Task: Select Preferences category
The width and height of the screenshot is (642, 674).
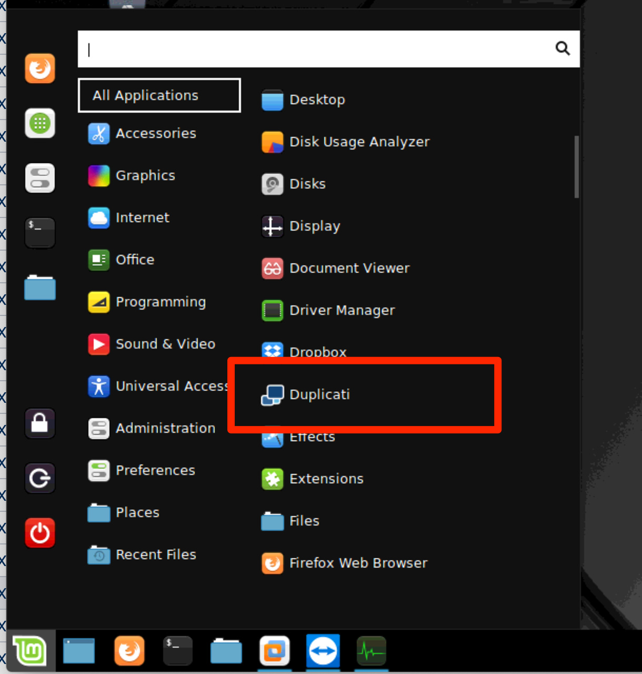Action: point(142,470)
